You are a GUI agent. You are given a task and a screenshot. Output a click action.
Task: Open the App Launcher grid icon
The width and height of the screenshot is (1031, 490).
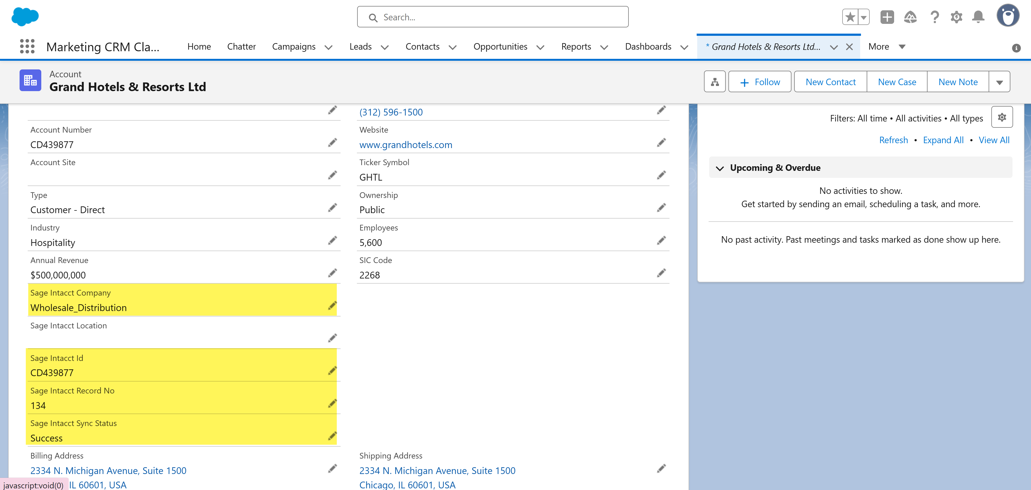point(27,46)
